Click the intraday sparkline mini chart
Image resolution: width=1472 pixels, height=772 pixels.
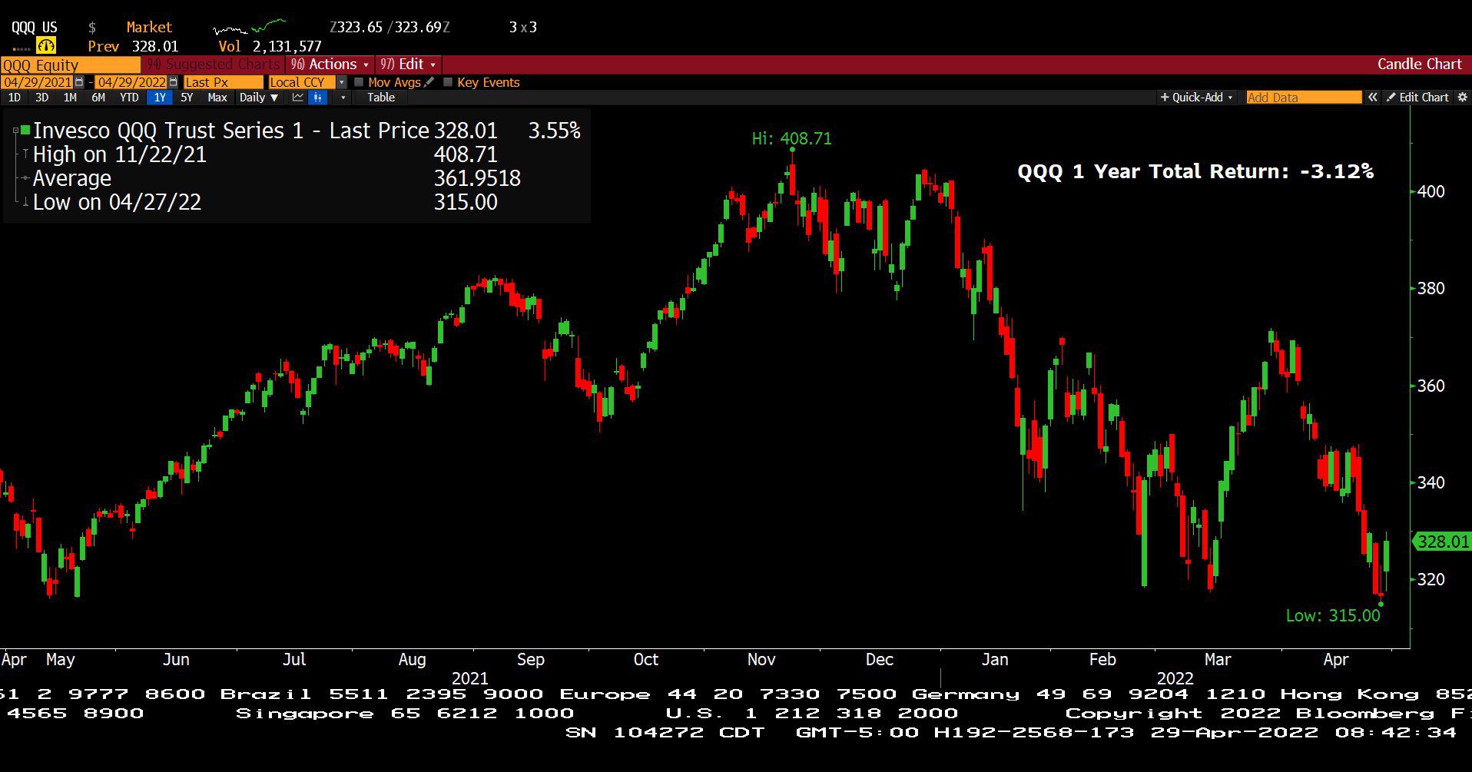[x=250, y=28]
